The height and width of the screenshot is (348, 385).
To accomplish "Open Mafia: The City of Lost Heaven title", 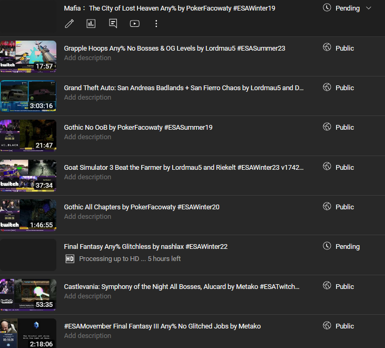I will pos(170,8).
